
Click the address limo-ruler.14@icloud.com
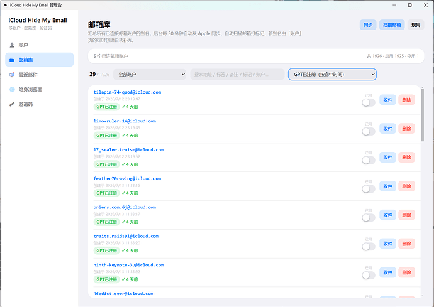tap(125, 121)
